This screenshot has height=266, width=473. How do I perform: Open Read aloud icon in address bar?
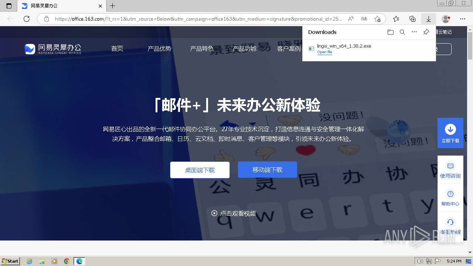[351, 19]
